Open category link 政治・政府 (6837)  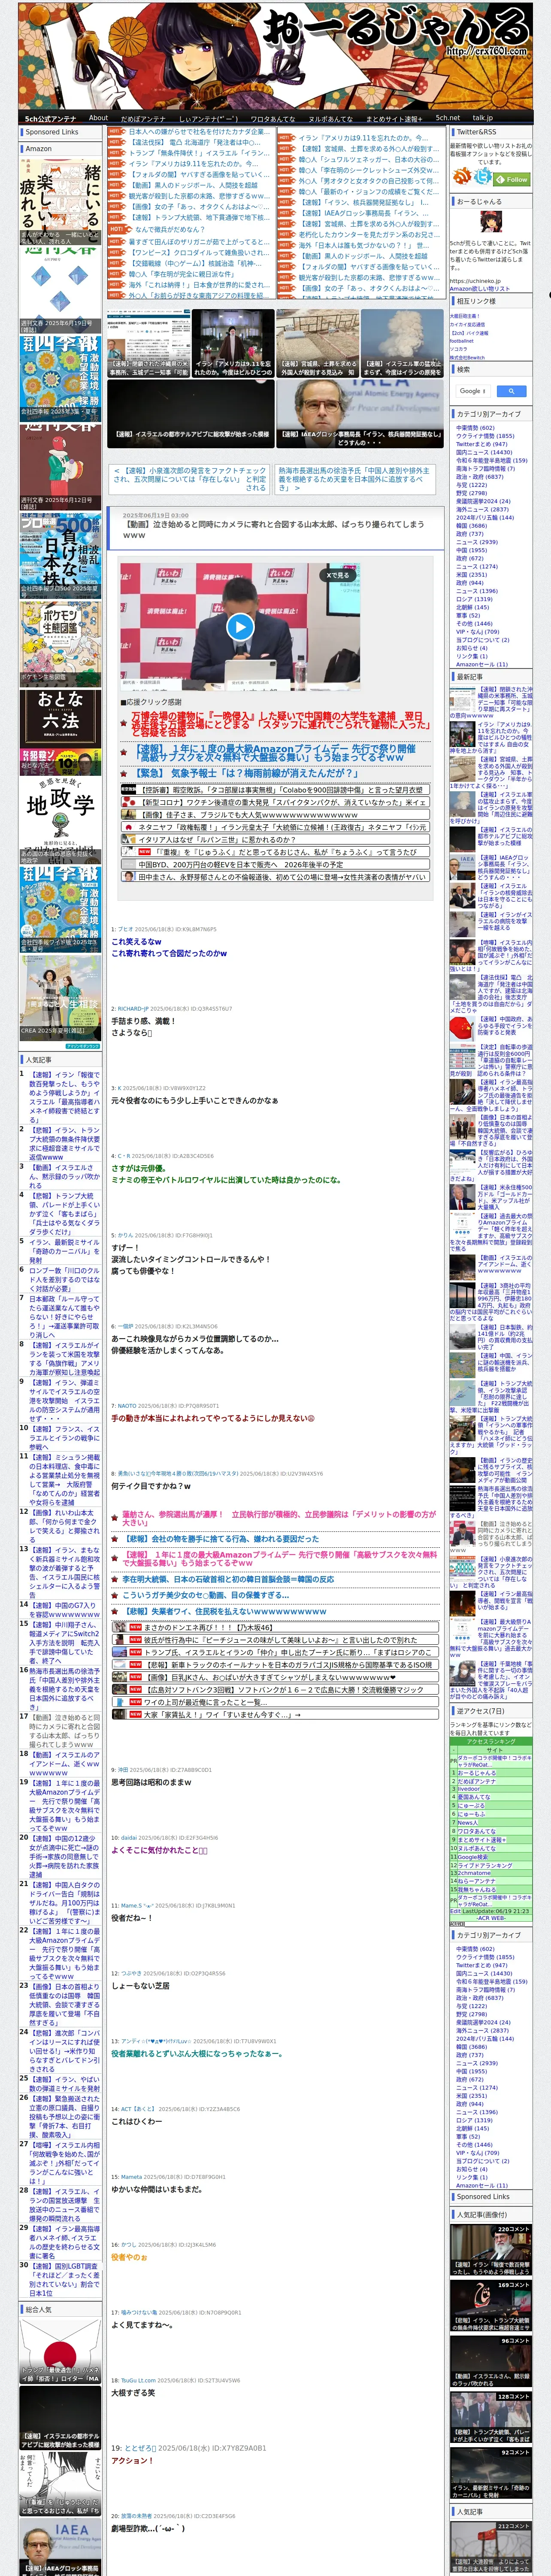(x=480, y=476)
